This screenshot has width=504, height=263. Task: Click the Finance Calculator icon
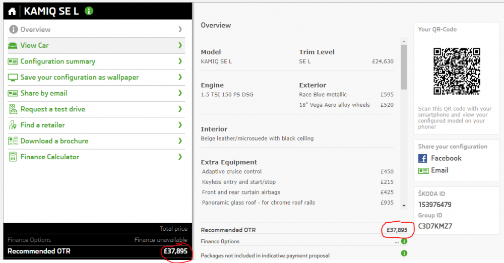13,157
